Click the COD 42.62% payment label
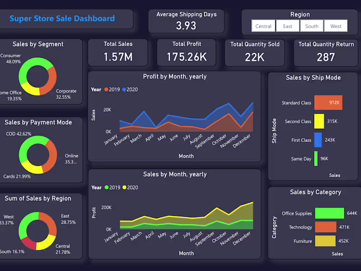The height and width of the screenshot is (271, 361). point(19,134)
